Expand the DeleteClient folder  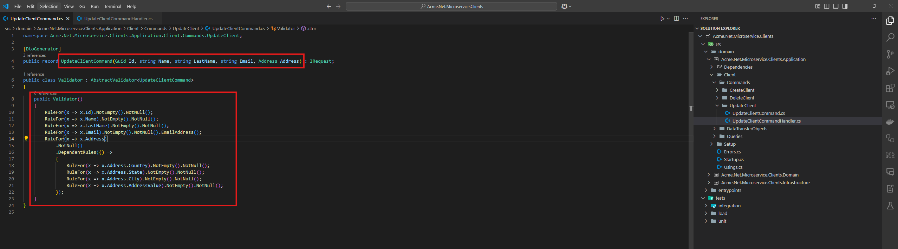point(717,98)
